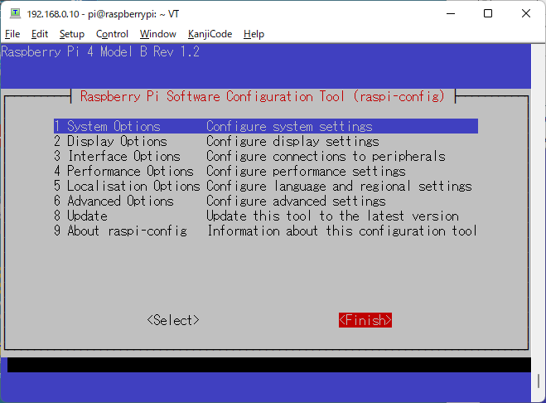
Task: Open the Edit menu
Action: [40, 34]
